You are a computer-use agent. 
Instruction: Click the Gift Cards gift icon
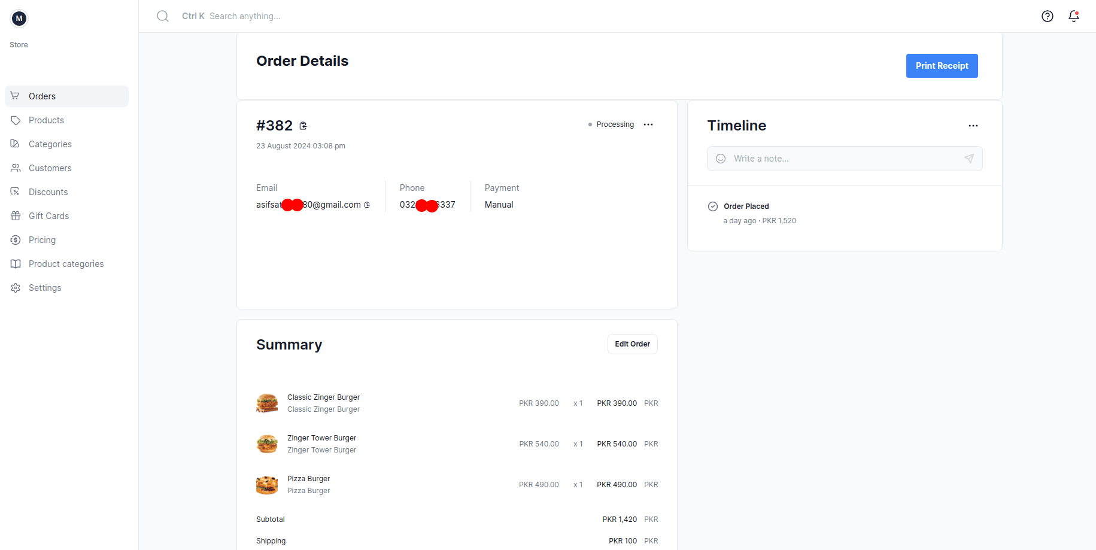pyautogui.click(x=16, y=216)
